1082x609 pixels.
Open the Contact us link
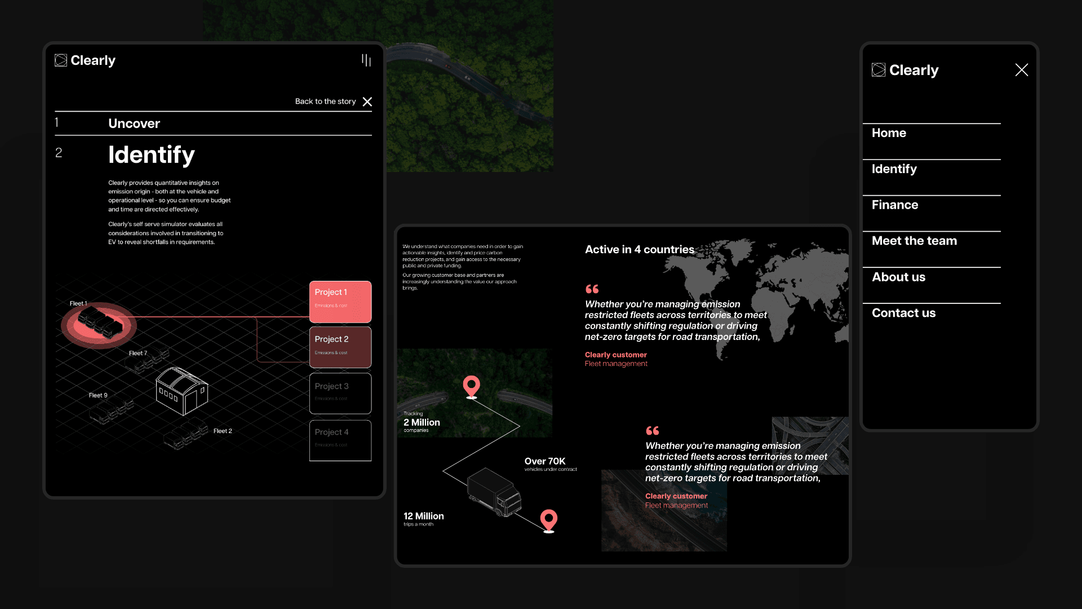point(903,313)
